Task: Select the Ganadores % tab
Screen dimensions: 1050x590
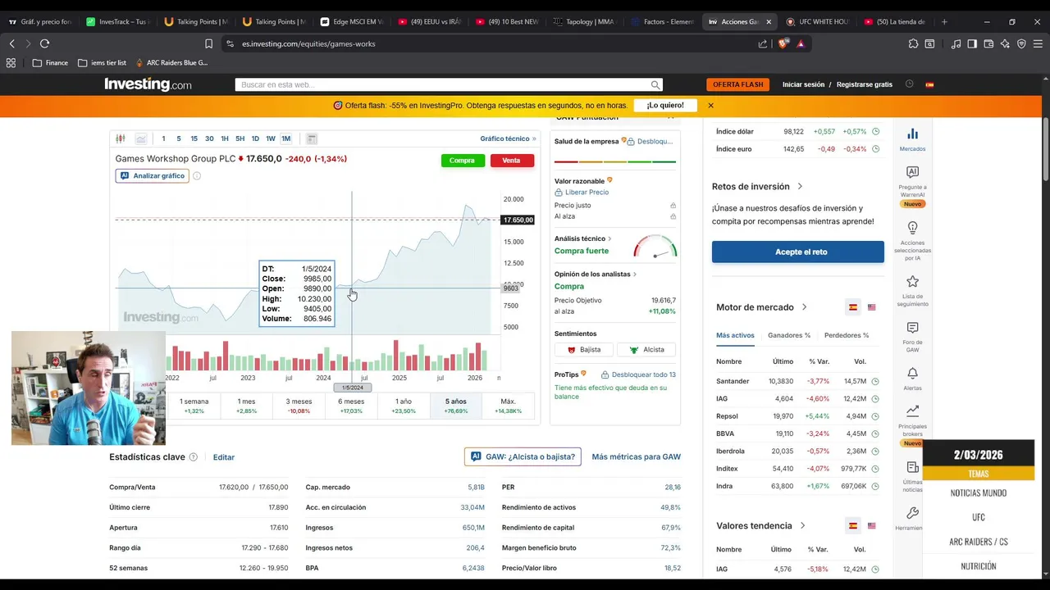Action: point(789,335)
